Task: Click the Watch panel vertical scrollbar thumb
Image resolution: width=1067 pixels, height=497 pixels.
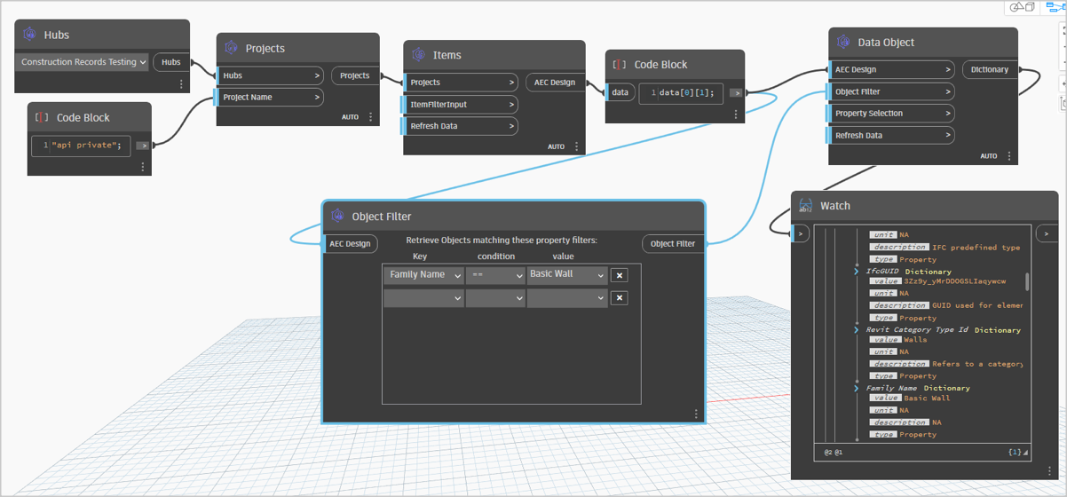Action: coord(1028,281)
